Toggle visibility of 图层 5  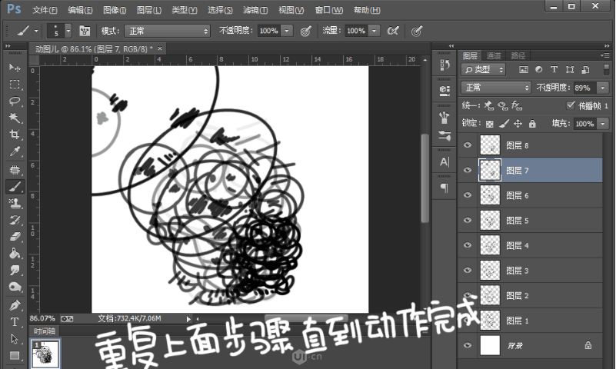click(468, 221)
